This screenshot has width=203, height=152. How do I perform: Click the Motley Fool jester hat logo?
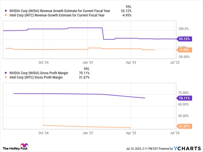(24, 146)
